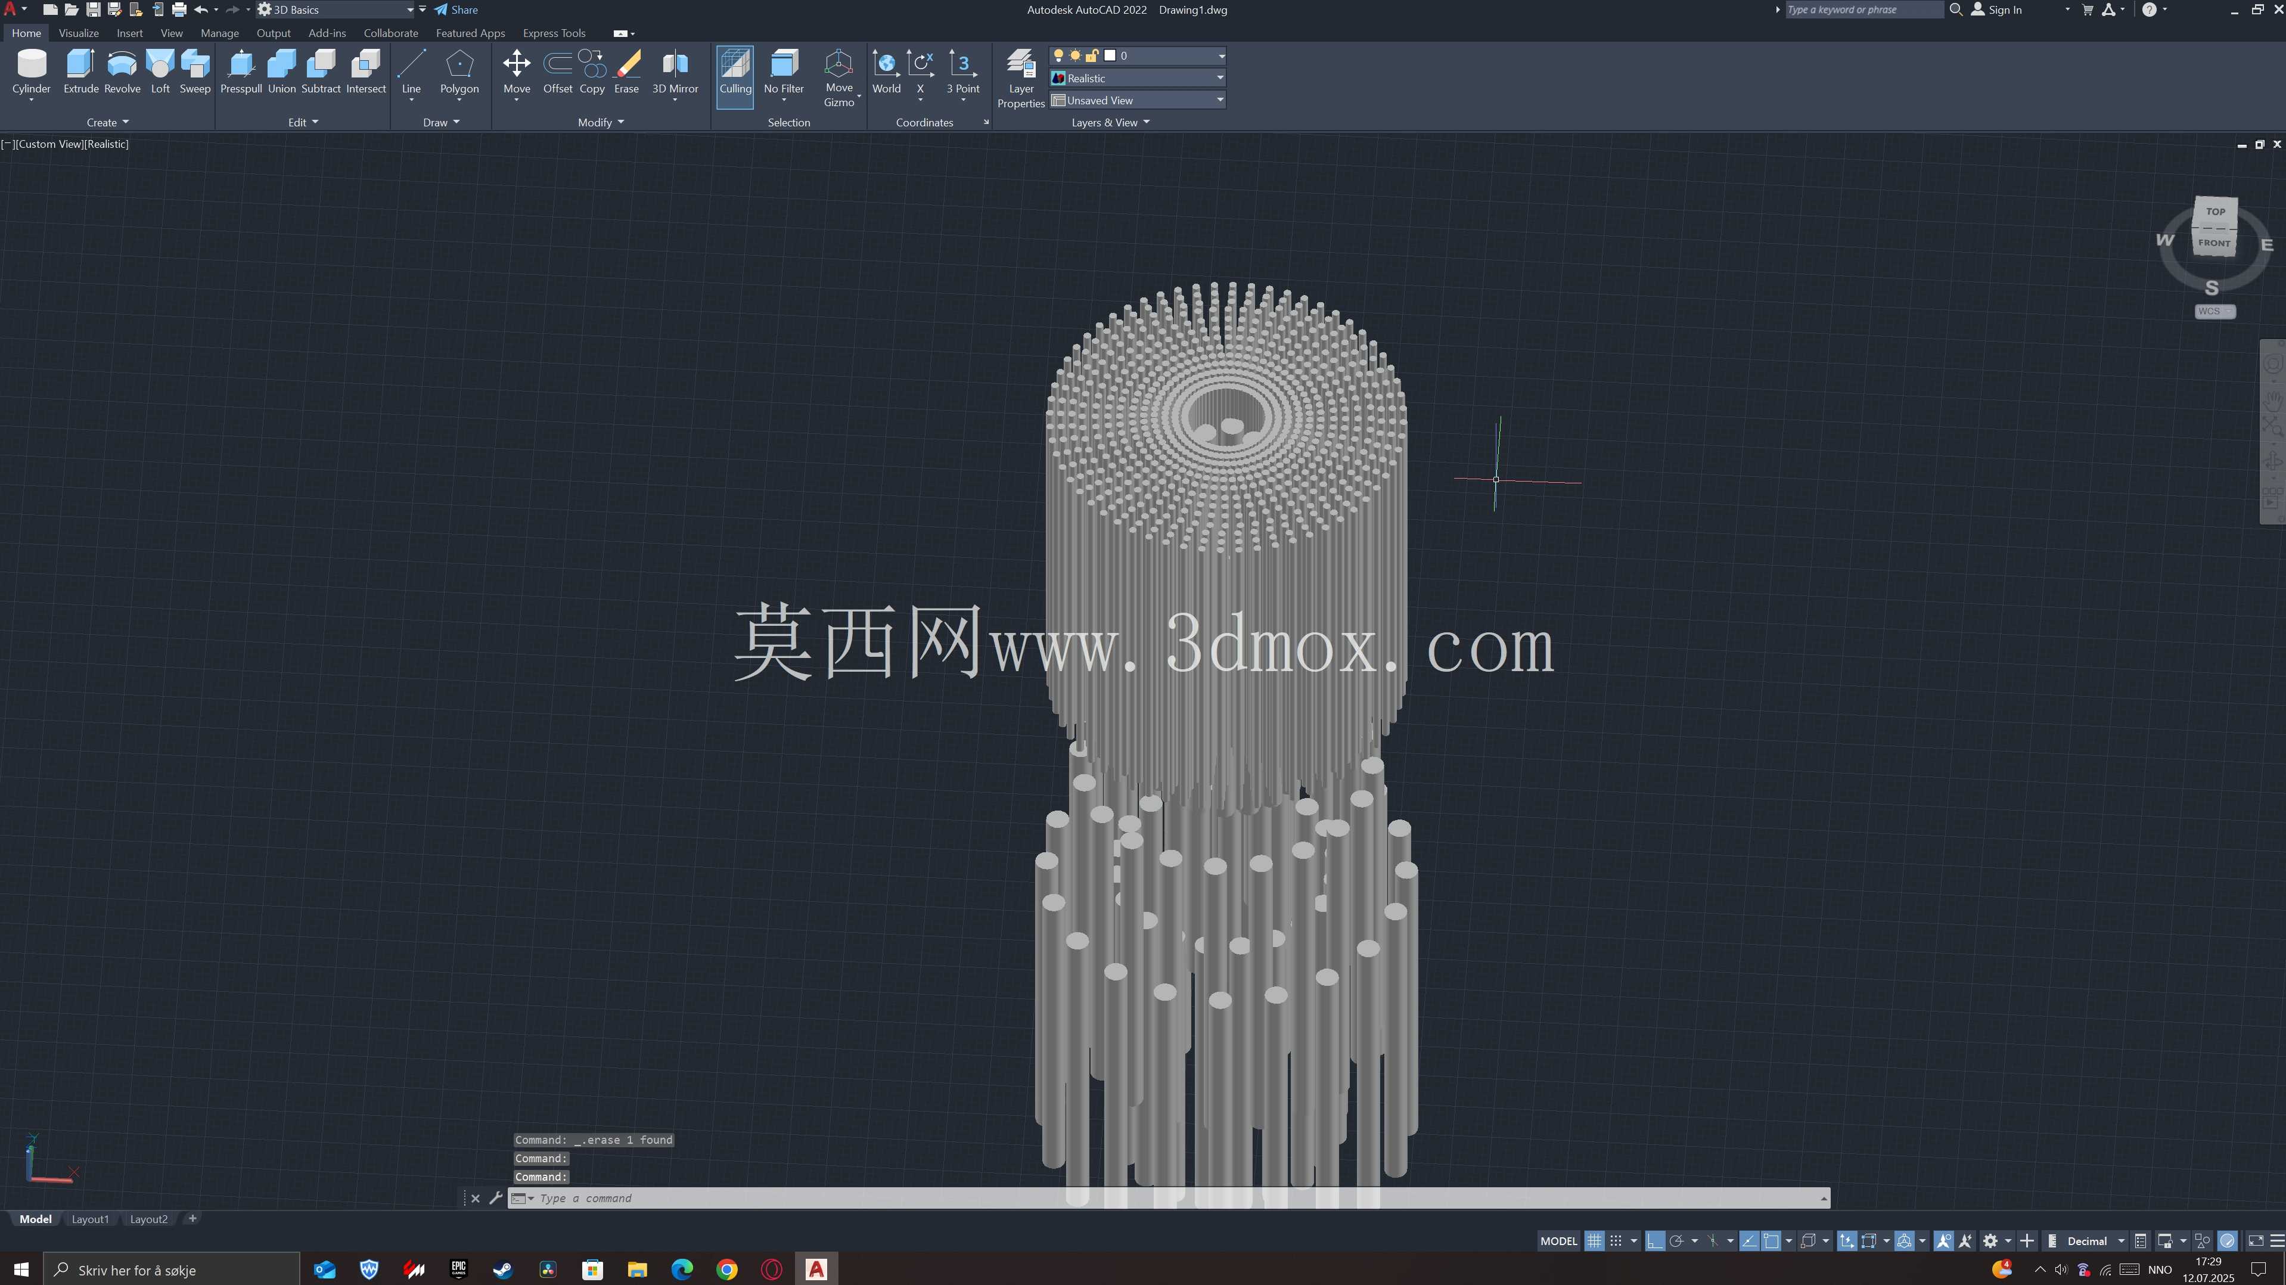
Task: Open the layer 0 dropdown
Action: click(1221, 56)
